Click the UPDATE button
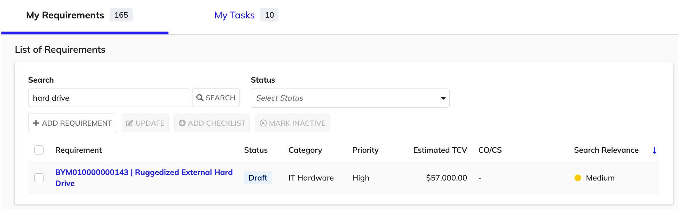 coord(145,123)
